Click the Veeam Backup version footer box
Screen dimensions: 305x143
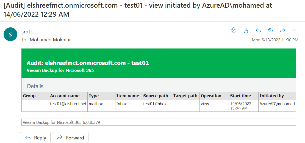(x=159, y=122)
